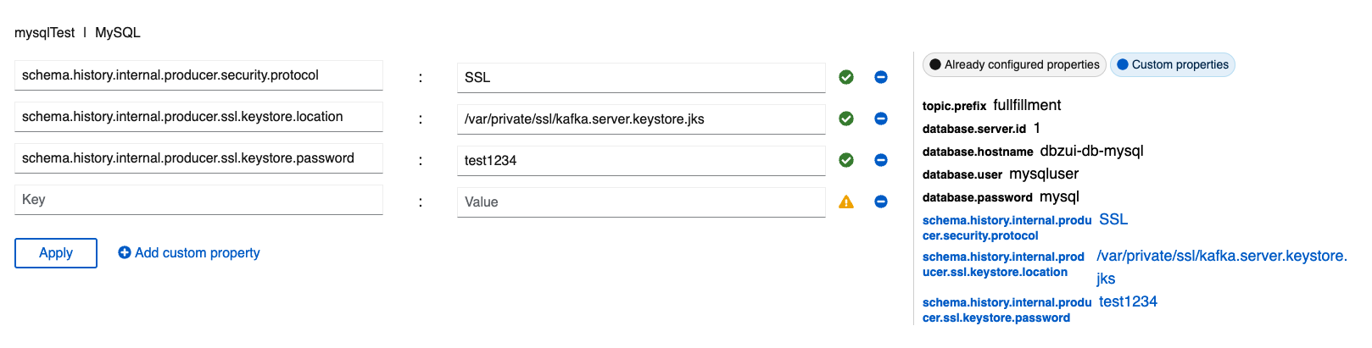Viewport: 1372px width, 348px height.
Task: Click the Apply button
Action: [56, 253]
